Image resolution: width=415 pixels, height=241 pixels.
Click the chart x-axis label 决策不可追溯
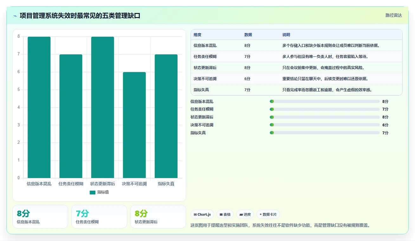[x=134, y=184]
